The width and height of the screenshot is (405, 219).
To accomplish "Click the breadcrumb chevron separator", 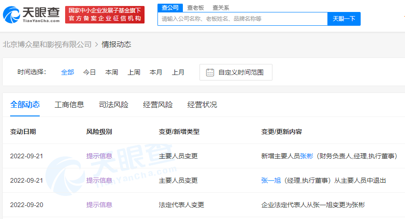I will coord(97,45).
